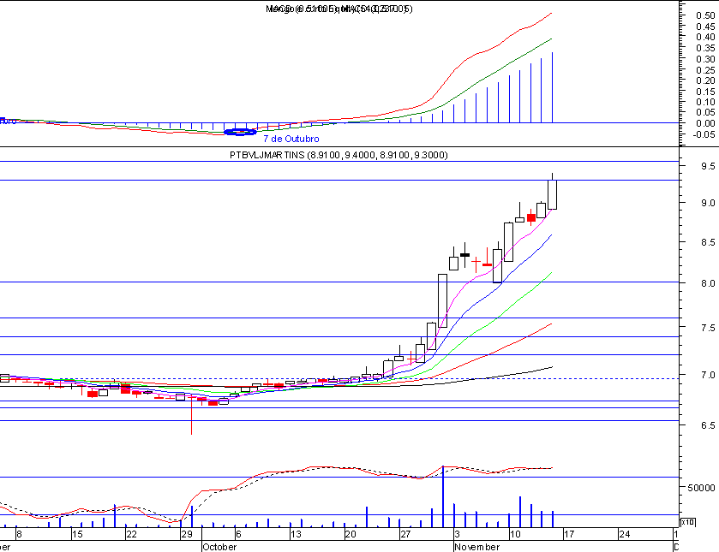Select the blue ellipse marker on MACD histogram
Image resolution: width=719 pixels, height=552 pixels.
240,133
